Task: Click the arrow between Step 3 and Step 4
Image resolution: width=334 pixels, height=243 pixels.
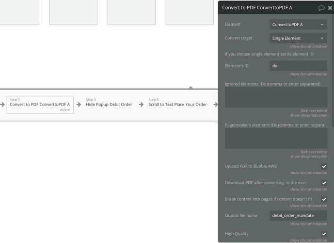Action: pos(79,104)
